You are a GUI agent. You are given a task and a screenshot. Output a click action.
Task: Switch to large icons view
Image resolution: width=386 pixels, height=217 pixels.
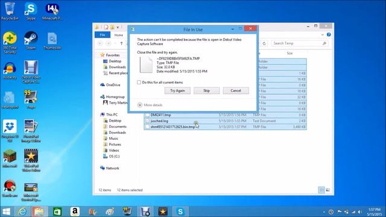click(x=328, y=190)
